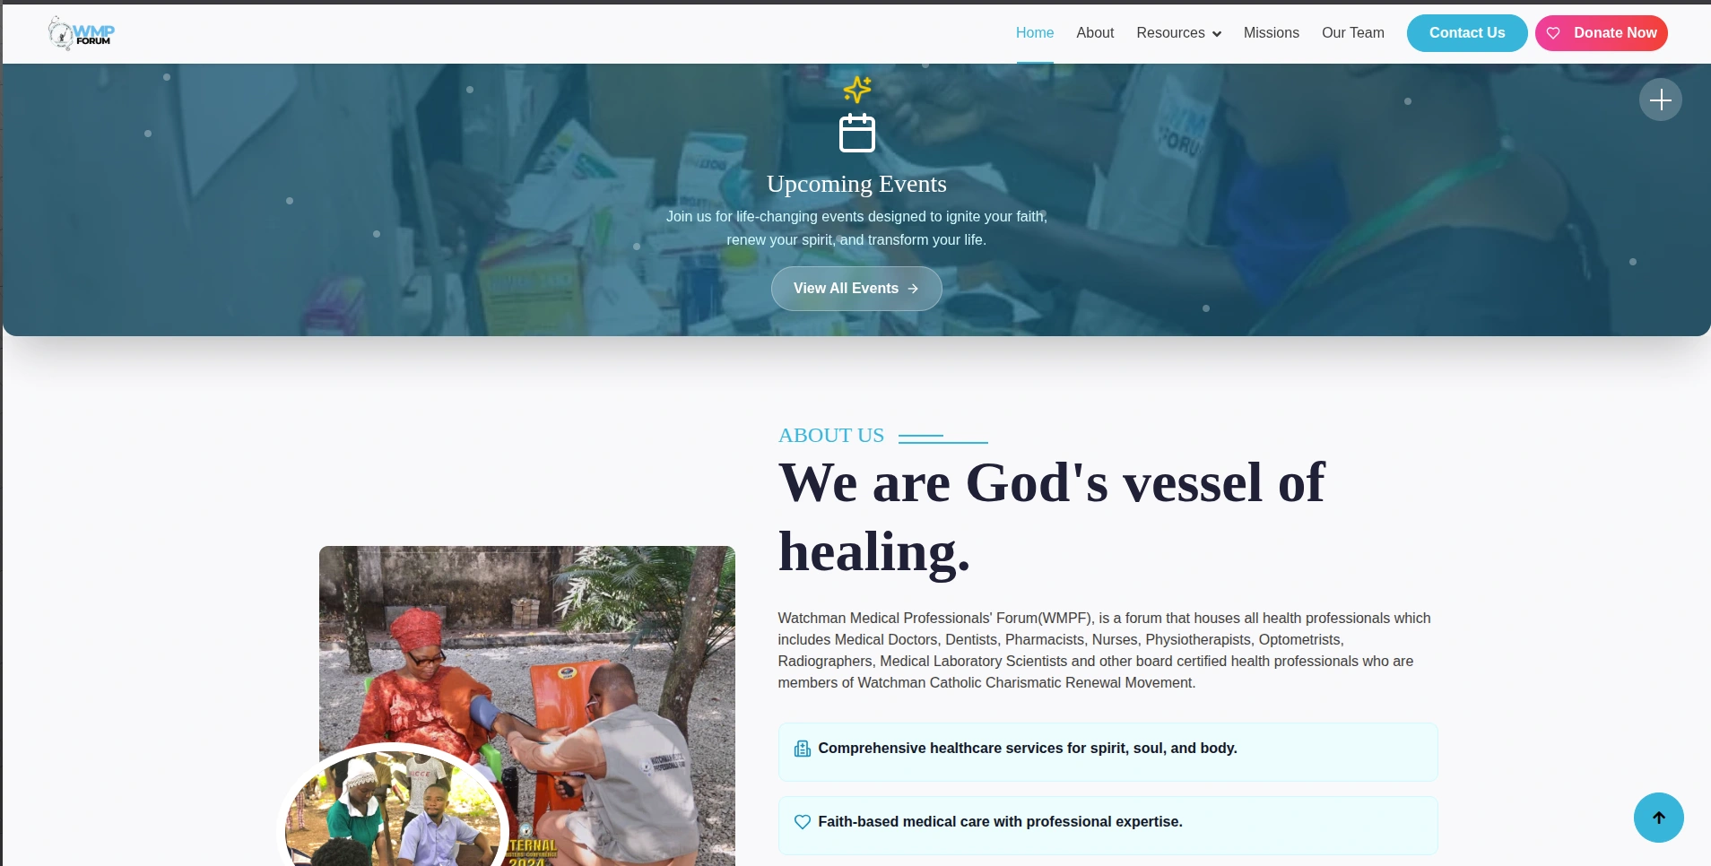1711x866 pixels.
Task: Click the WMP Forum logo
Action: pyautogui.click(x=82, y=33)
